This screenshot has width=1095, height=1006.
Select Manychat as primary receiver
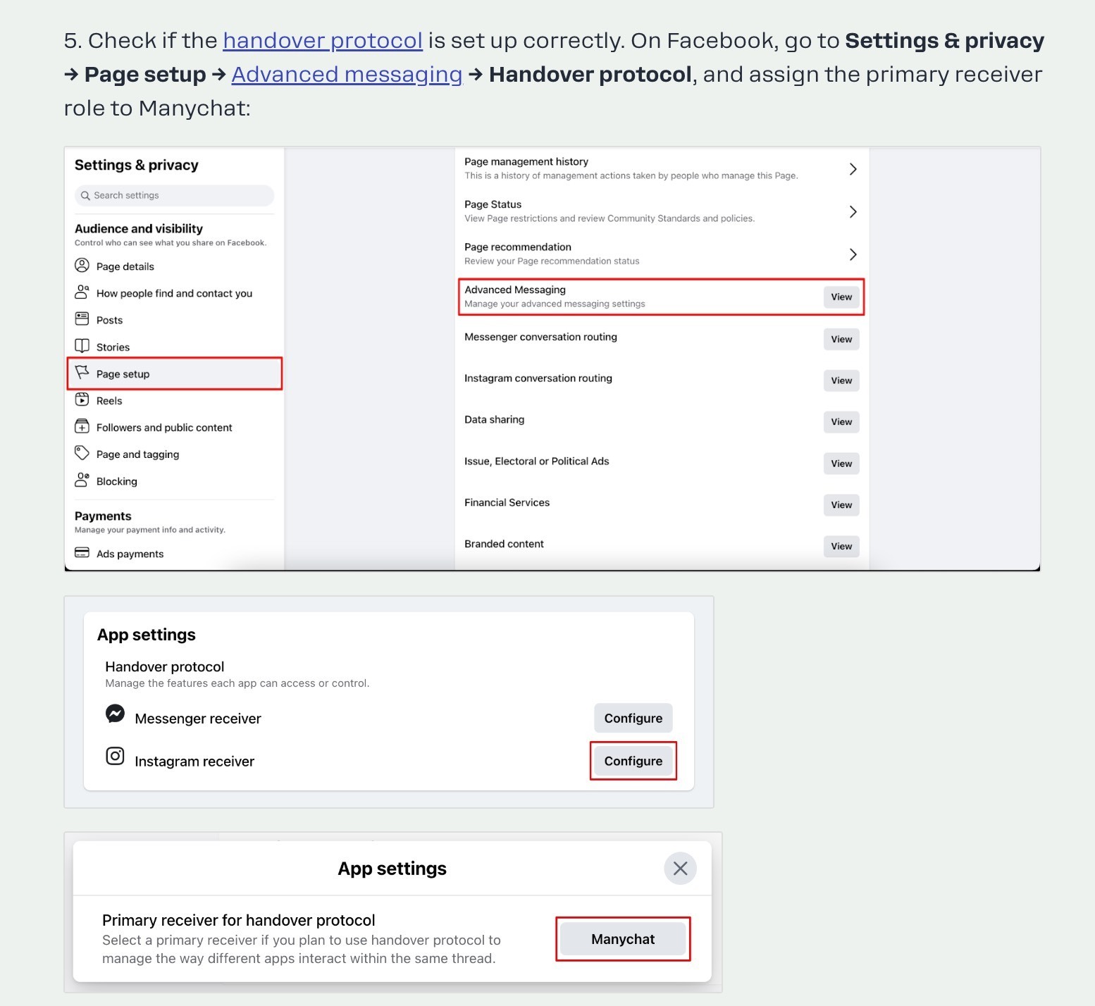pos(623,939)
